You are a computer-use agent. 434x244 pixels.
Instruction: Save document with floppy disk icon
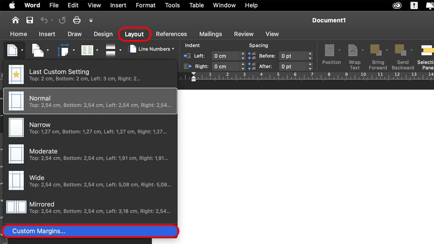click(30, 20)
